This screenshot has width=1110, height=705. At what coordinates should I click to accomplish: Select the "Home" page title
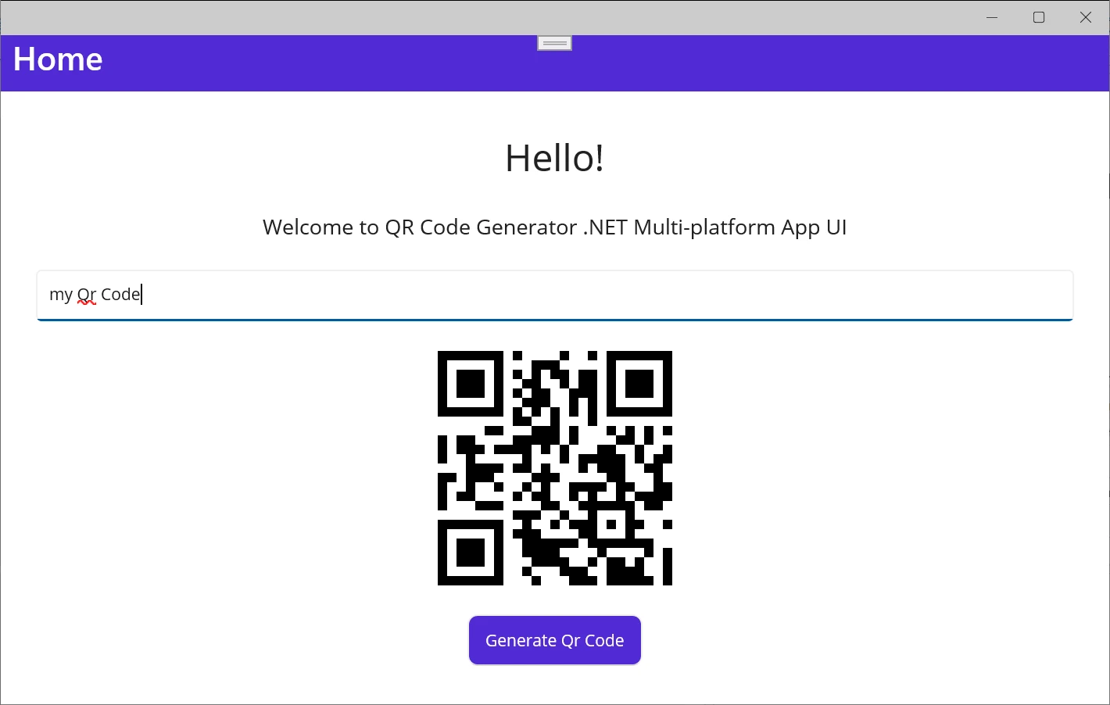point(58,59)
